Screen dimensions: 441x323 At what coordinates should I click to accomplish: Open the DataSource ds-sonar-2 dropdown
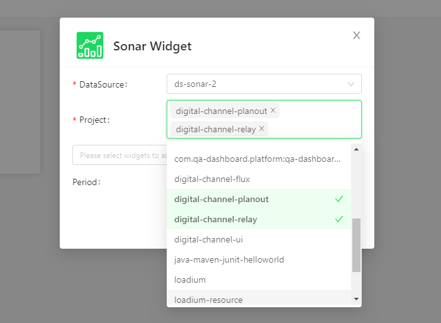pyautogui.click(x=264, y=84)
